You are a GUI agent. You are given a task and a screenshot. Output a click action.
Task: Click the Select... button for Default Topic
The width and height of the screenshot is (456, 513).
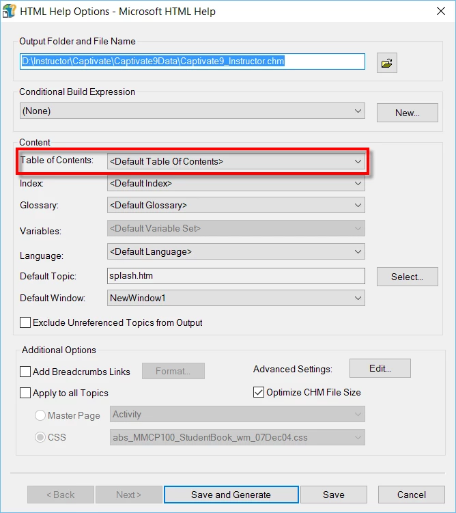click(408, 277)
